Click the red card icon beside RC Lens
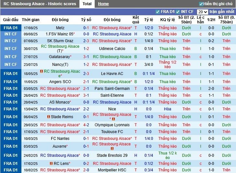 pos(51,163)
